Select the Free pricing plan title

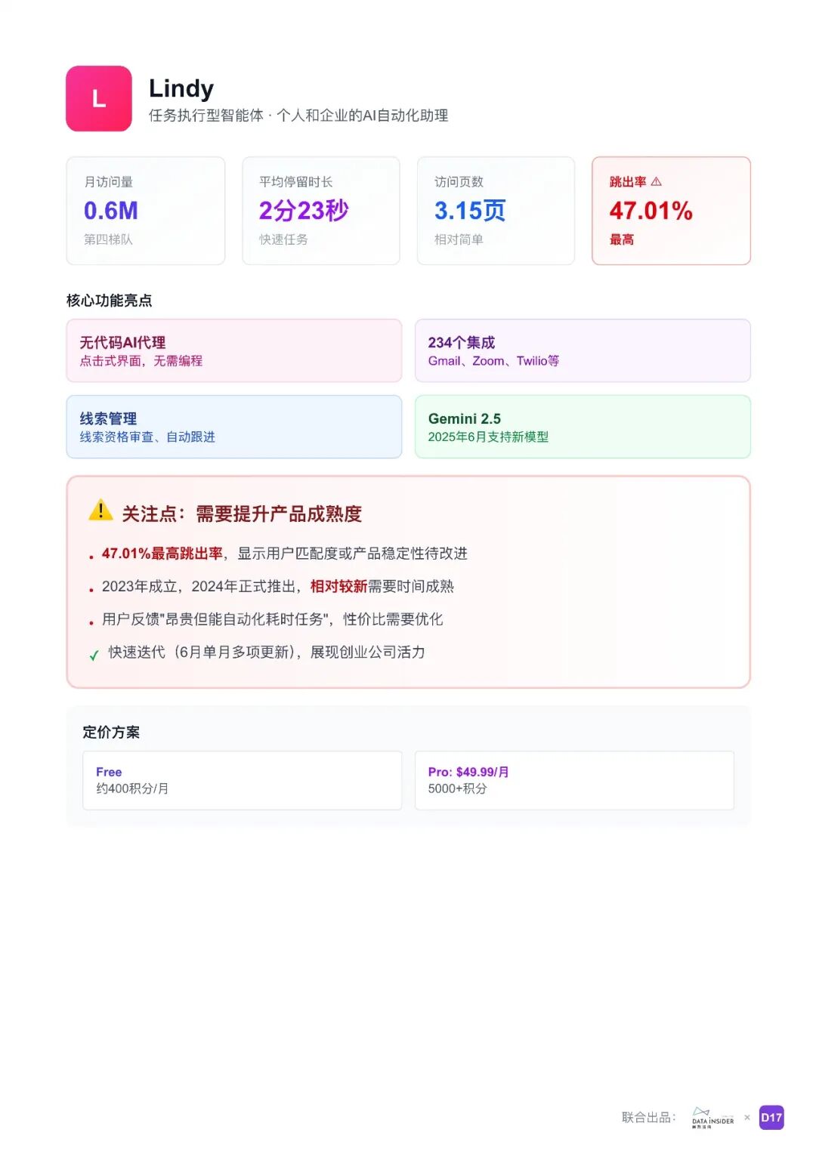pos(109,772)
